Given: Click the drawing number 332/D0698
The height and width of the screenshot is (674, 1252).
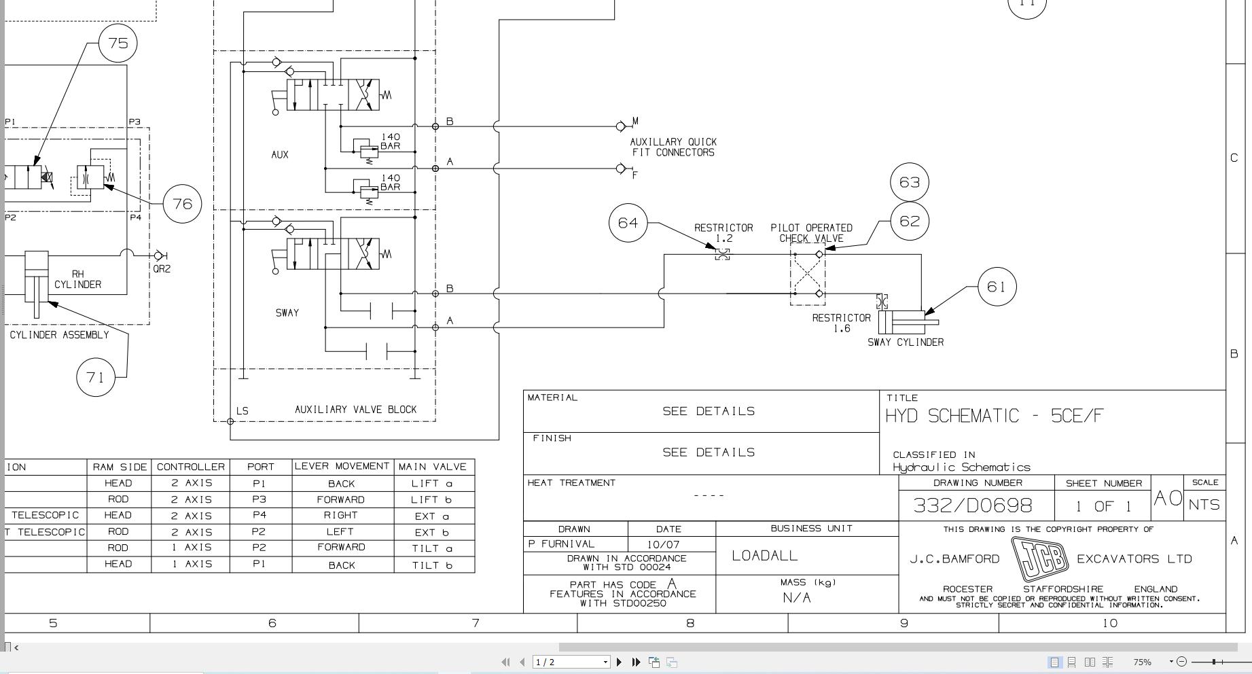Looking at the screenshot, I should tap(973, 505).
